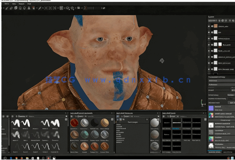
Task: Select the Smudge tool in the toolbar
Action: (25, 8)
